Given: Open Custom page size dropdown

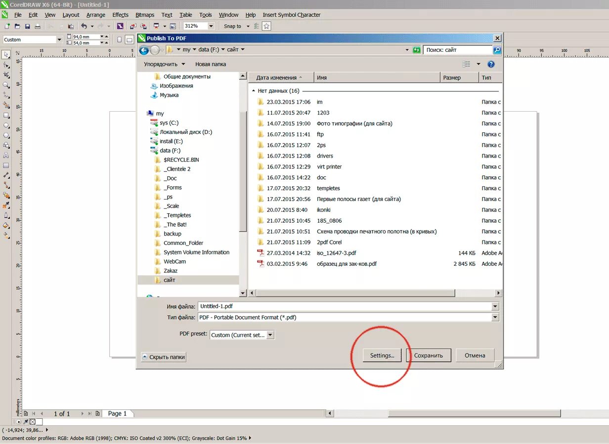Looking at the screenshot, I should (59, 40).
